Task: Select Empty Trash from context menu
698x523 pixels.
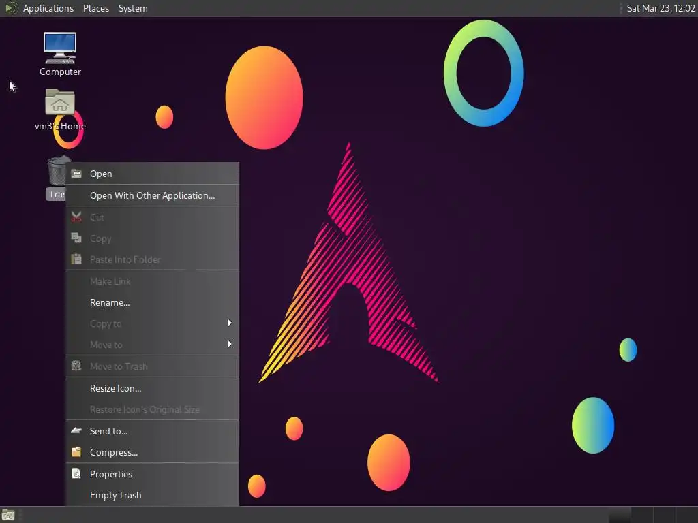Action: coord(152,495)
